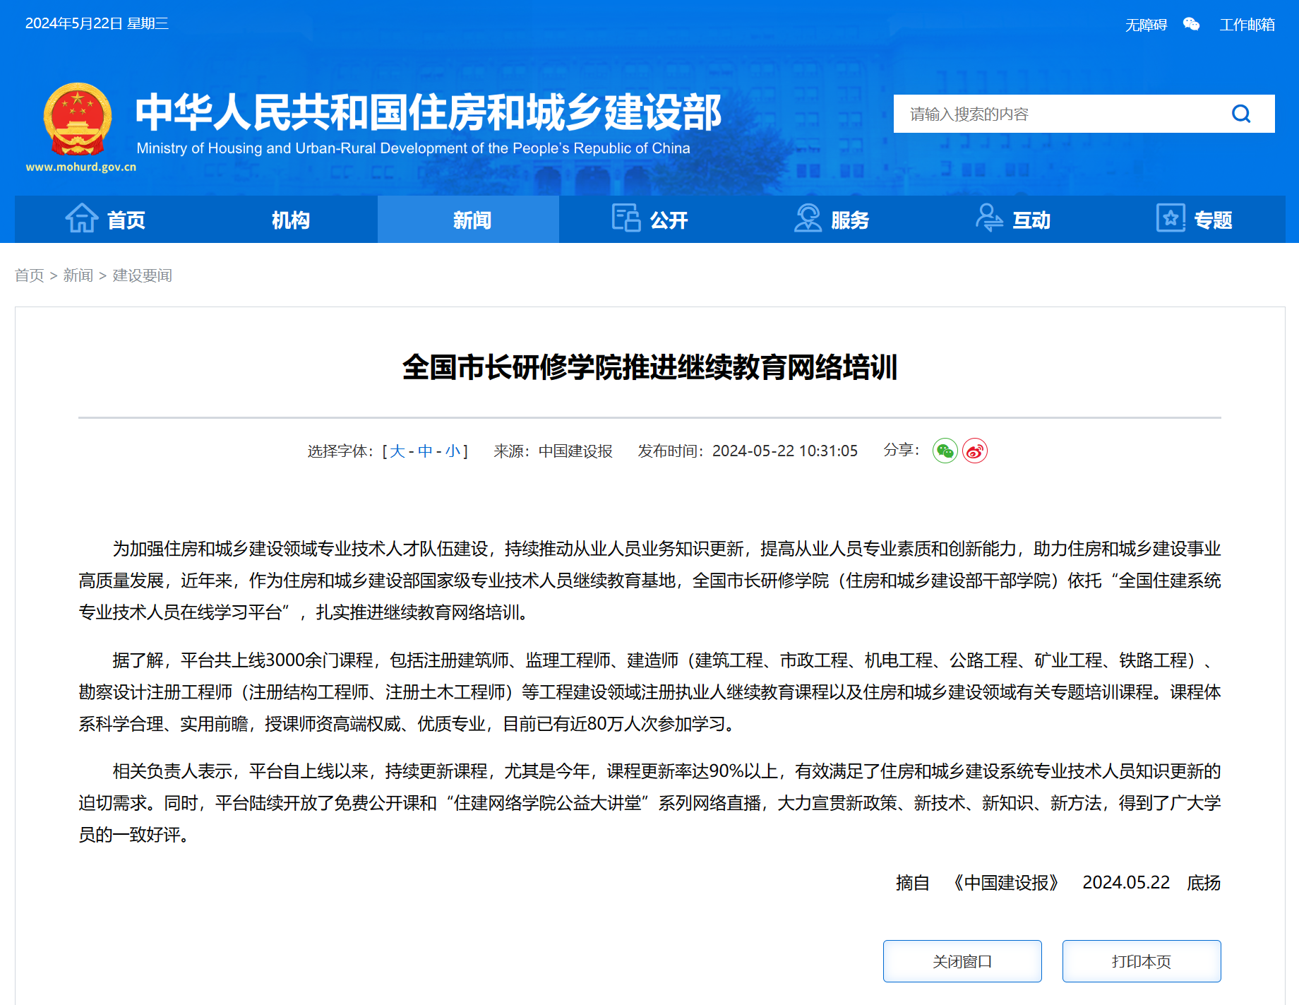Open the WeChat icon in top bar
The height and width of the screenshot is (1005, 1299).
coord(1191,24)
